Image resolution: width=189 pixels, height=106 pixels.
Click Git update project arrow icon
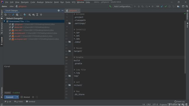click(x=162, y=6)
